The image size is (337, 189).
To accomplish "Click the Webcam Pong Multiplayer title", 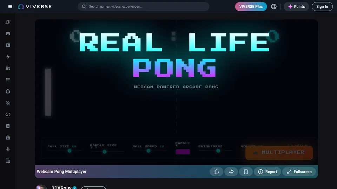I will tap(61, 171).
